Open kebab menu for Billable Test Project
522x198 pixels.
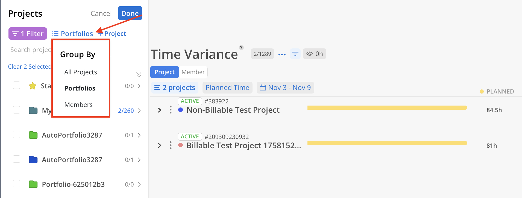tap(171, 145)
